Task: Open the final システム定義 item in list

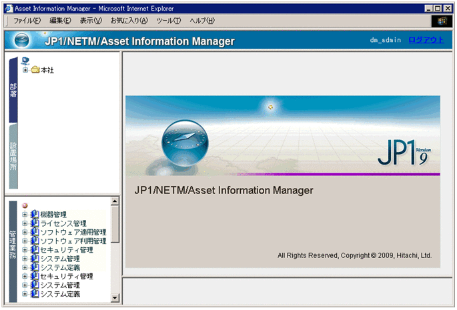Action: coord(60,294)
